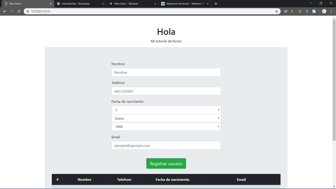The height and width of the screenshot is (189, 336).
Task: Click the Email: form label
Action: coord(116,137)
